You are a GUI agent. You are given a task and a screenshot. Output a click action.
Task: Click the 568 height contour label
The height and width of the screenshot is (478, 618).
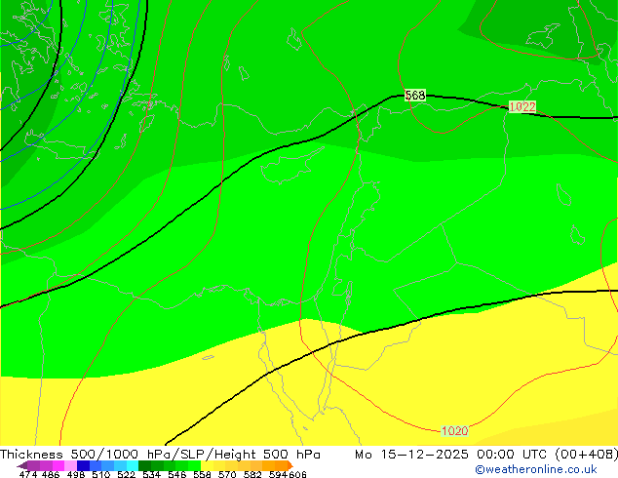(415, 95)
